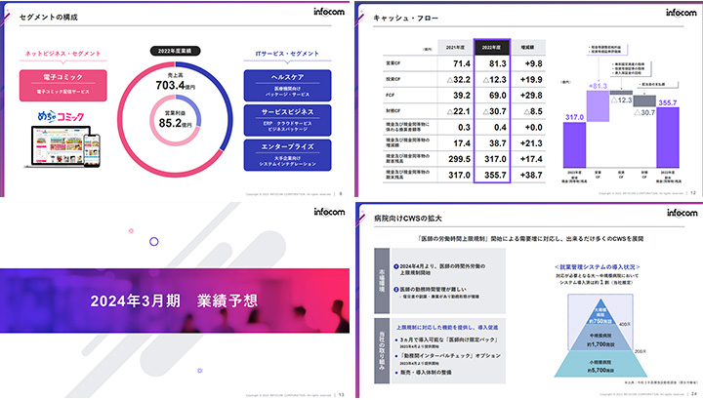The width and height of the screenshot is (703, 400).
Task: Click the △22.1 table cell
Action: point(459,111)
